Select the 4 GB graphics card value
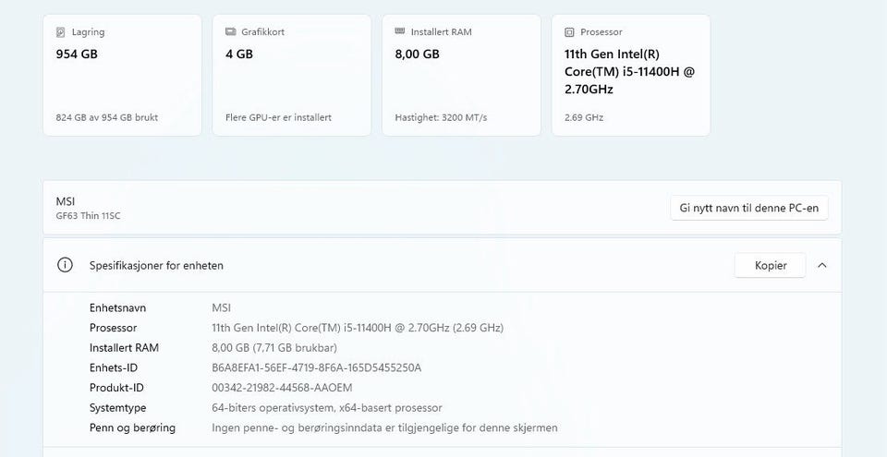 pyautogui.click(x=239, y=54)
